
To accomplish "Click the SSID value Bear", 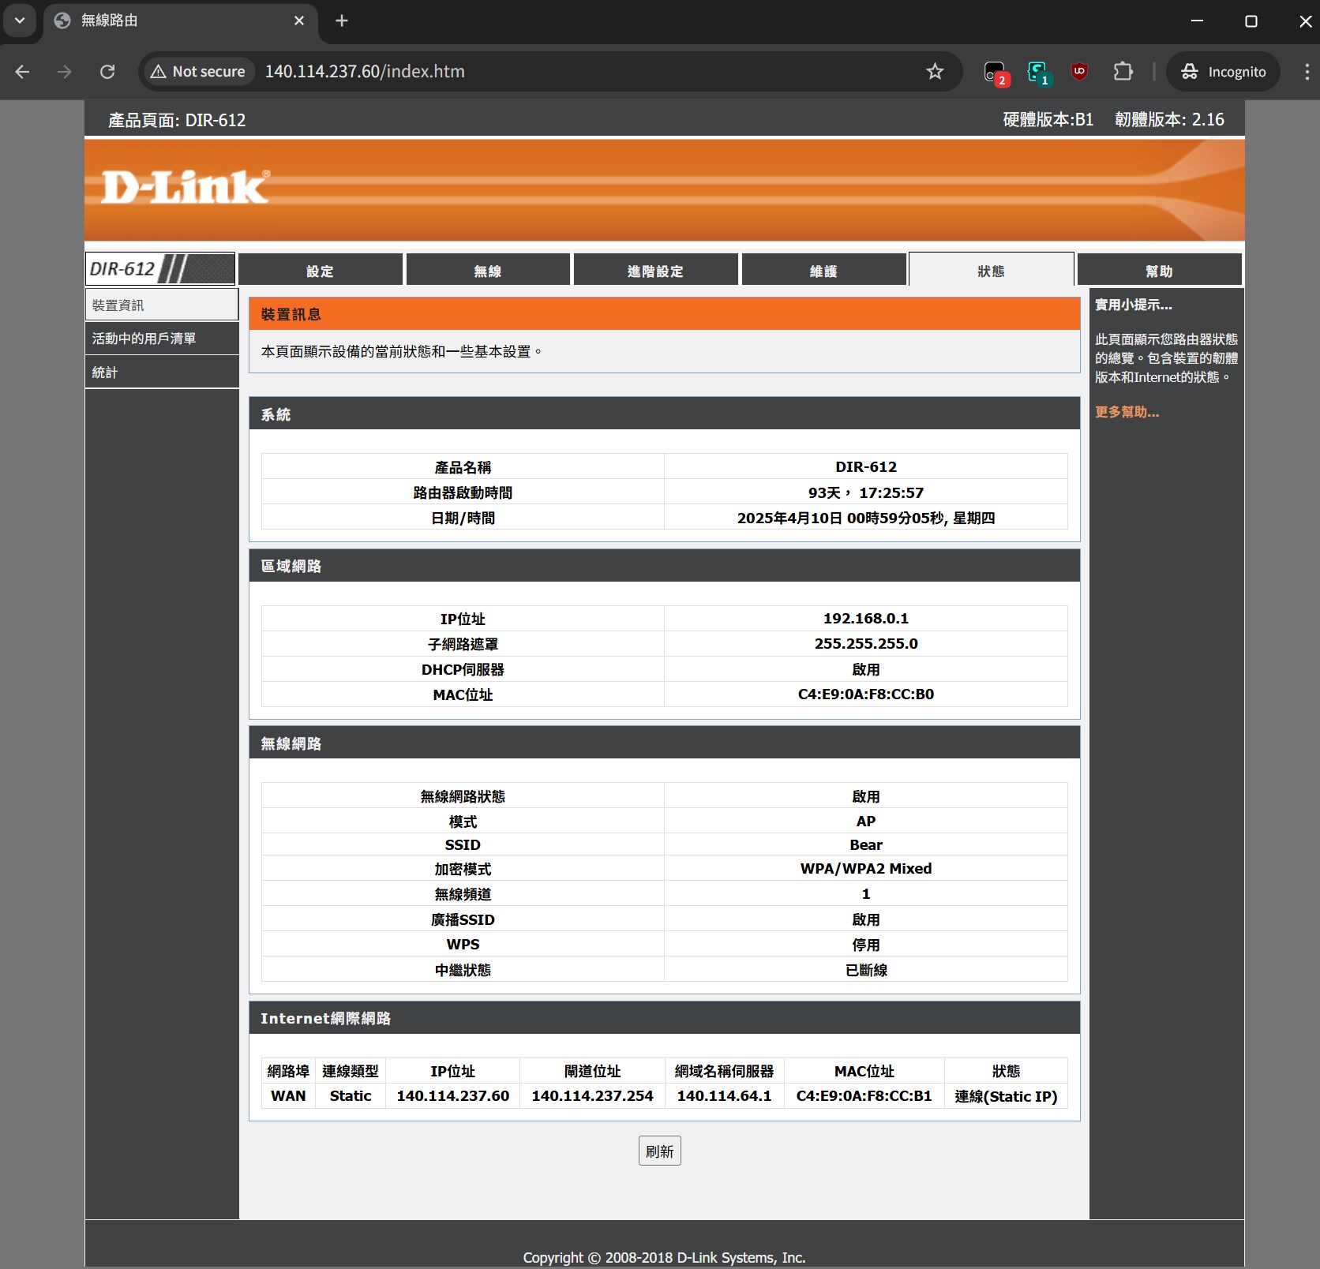I will (x=865, y=844).
